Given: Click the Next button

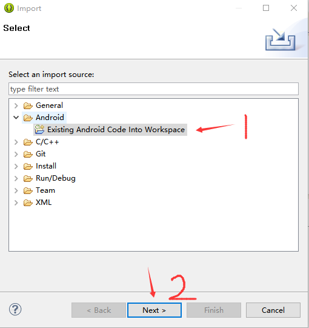Looking at the screenshot, I should (x=154, y=310).
